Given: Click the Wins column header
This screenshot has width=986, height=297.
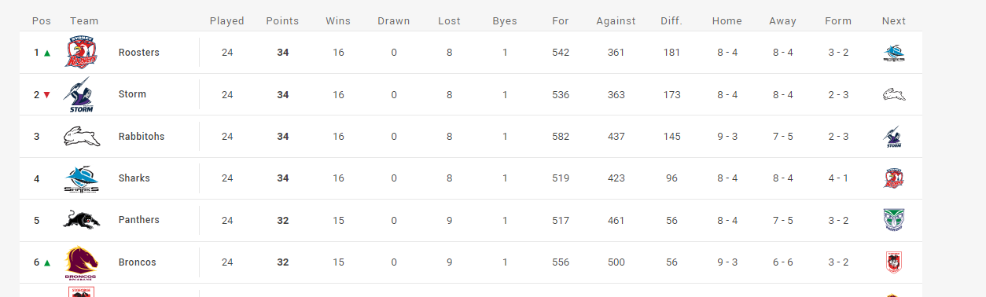Looking at the screenshot, I should click(x=338, y=21).
